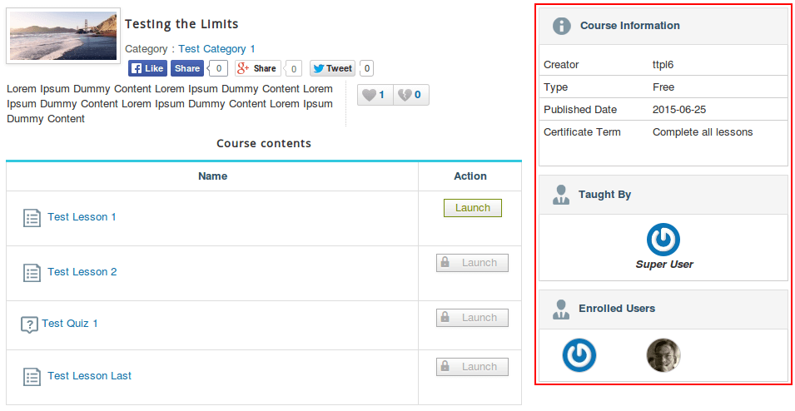Screen dimensions: 795x411
Task: Click the Taught By person icon
Action: coord(561,195)
